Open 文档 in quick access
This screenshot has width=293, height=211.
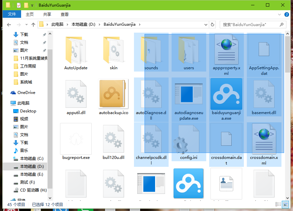pos(25,43)
